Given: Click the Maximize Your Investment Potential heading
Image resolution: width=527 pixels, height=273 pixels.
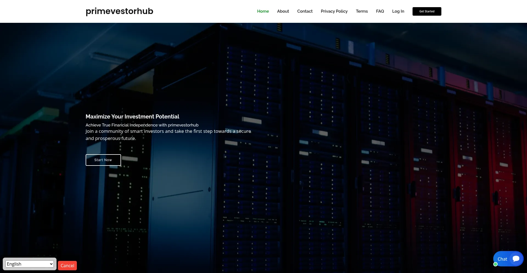Looking at the screenshot, I should [x=132, y=117].
